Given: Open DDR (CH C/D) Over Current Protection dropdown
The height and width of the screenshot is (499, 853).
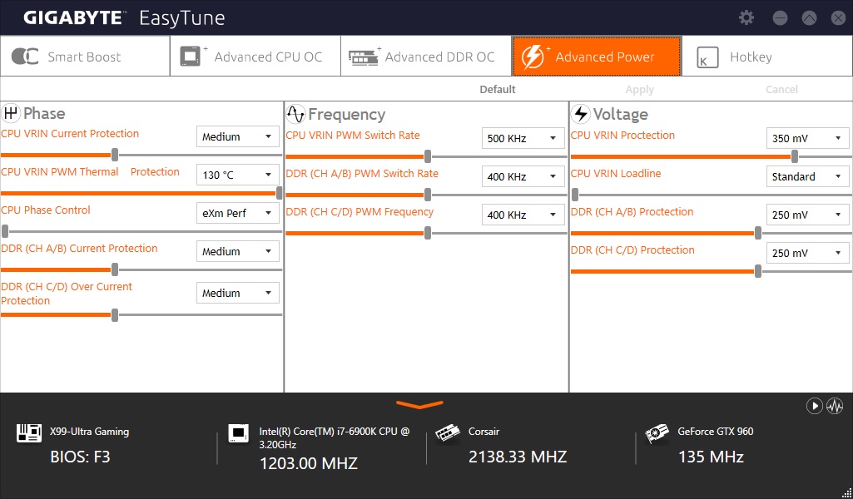Looking at the screenshot, I should (x=238, y=293).
